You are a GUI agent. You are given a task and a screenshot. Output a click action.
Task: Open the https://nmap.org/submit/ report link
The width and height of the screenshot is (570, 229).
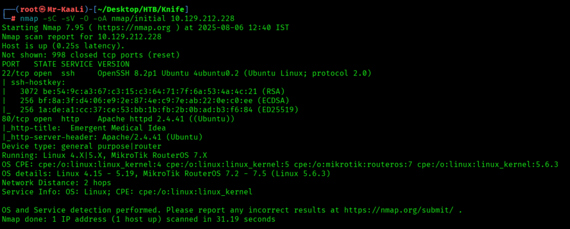404,210
